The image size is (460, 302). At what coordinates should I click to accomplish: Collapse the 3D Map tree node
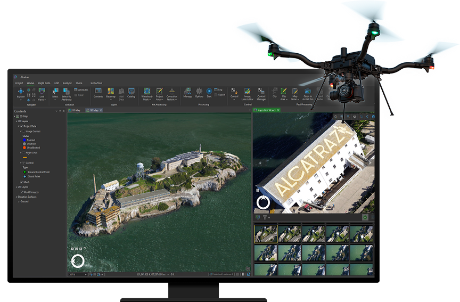[14, 117]
